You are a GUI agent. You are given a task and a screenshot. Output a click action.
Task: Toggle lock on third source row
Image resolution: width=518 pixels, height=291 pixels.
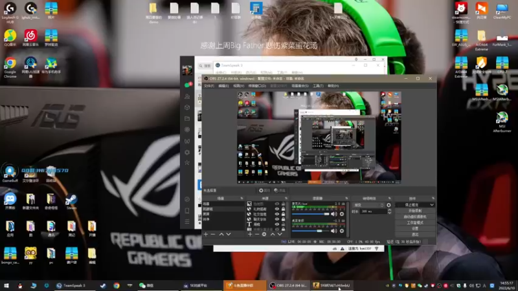283,214
